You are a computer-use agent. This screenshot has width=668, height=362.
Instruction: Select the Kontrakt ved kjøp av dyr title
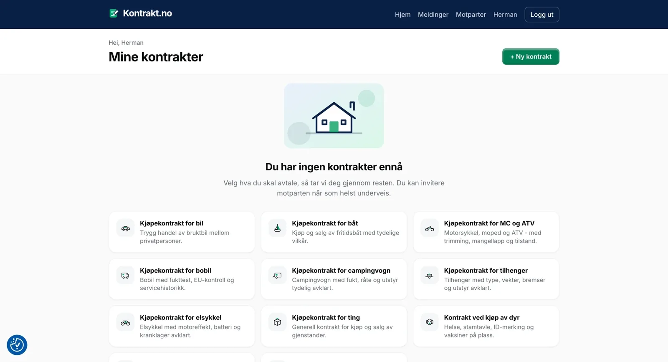(x=482, y=318)
